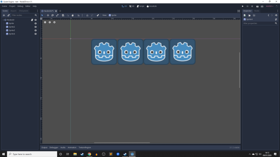The height and width of the screenshot is (157, 280).
Task: Toggle visibility of Sprite node
Action: tap(36, 24)
